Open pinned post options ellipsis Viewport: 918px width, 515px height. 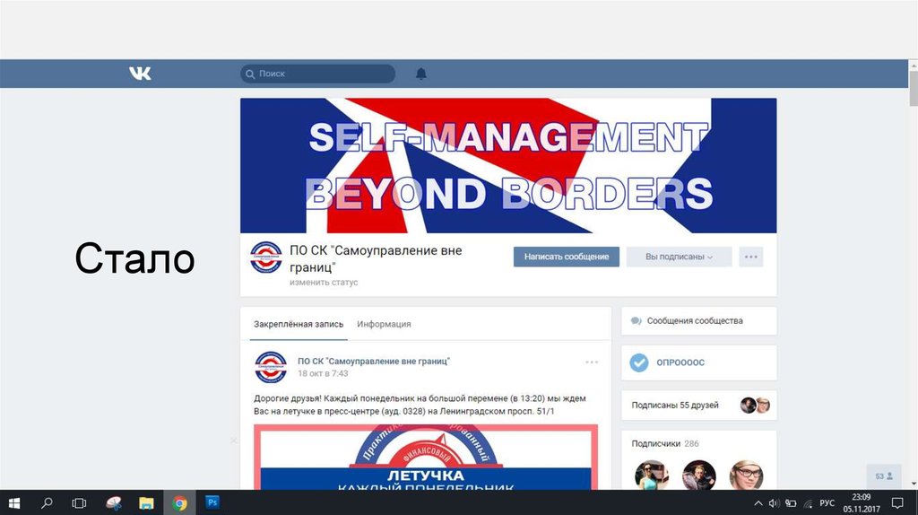(x=592, y=362)
